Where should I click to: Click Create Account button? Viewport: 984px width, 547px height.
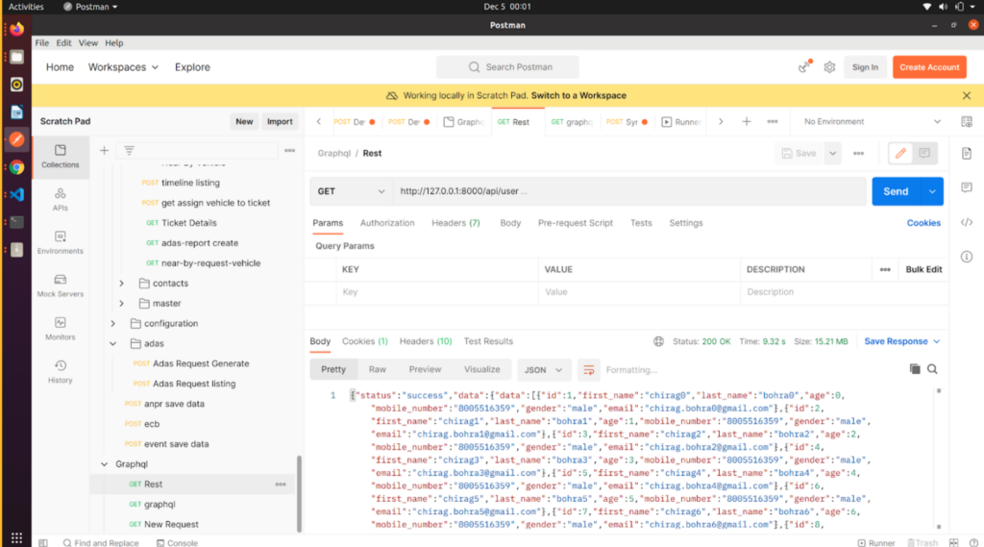pos(929,67)
